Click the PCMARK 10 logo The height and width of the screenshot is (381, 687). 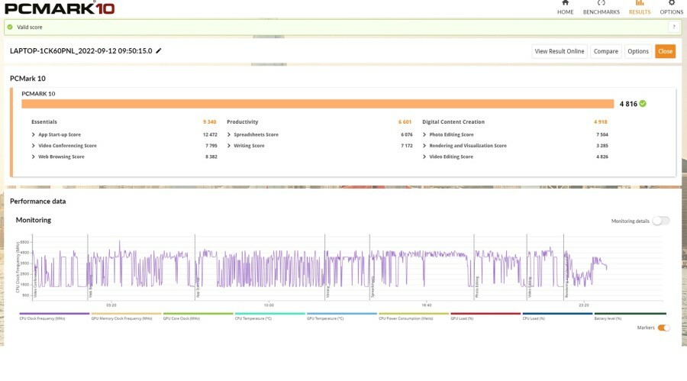[x=60, y=8]
